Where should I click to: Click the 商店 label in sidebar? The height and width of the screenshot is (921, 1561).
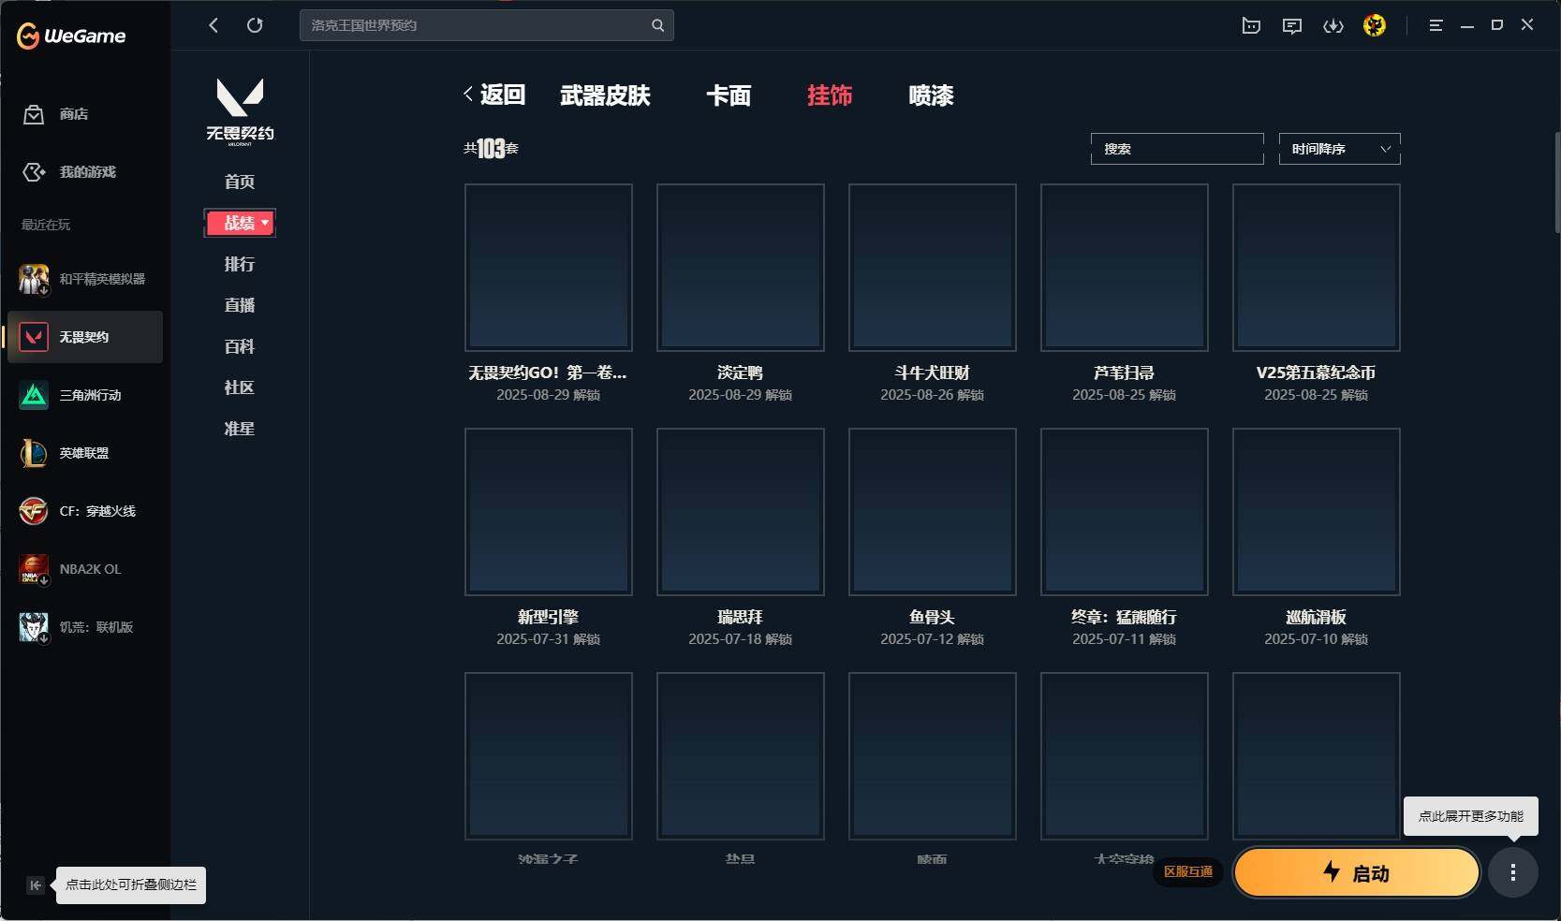[x=74, y=114]
